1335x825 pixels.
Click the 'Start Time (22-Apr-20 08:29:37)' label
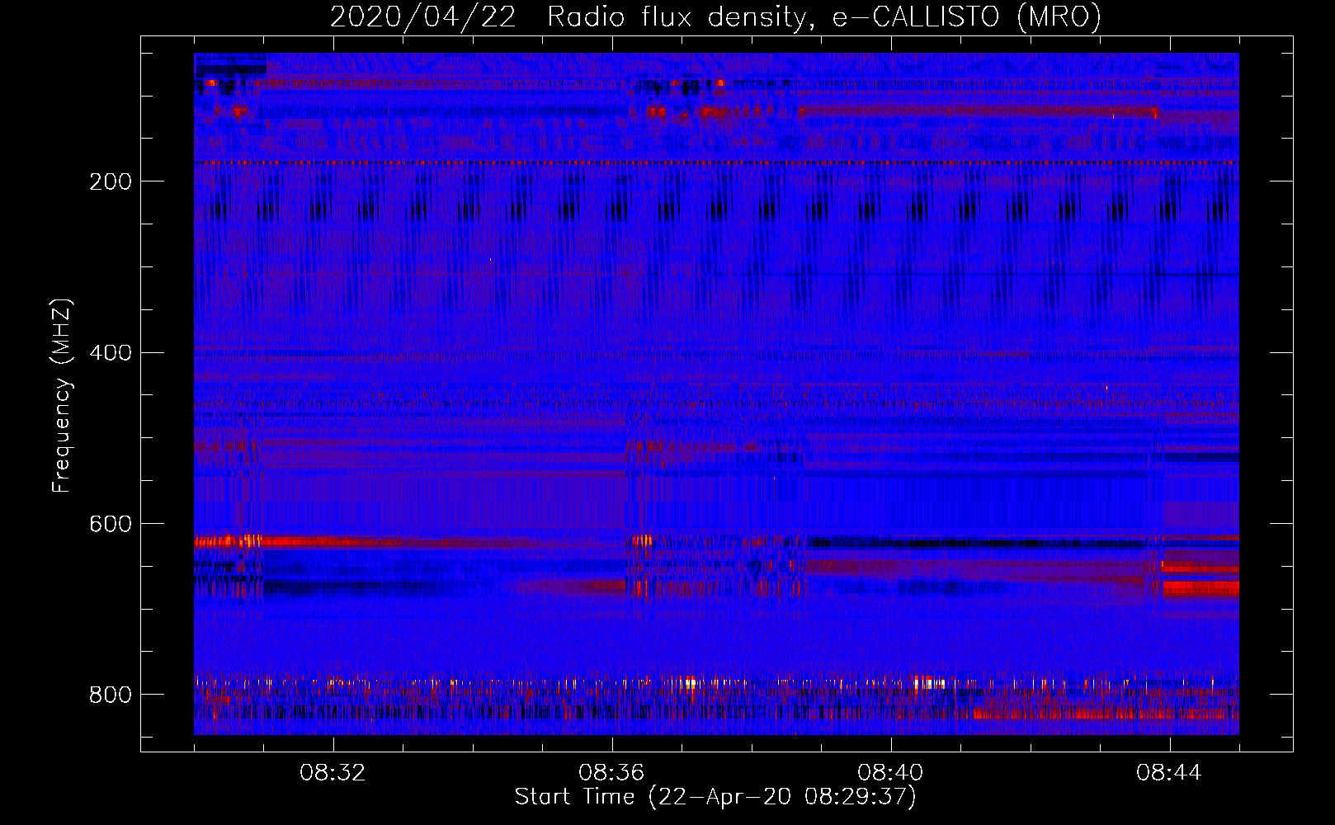click(715, 797)
